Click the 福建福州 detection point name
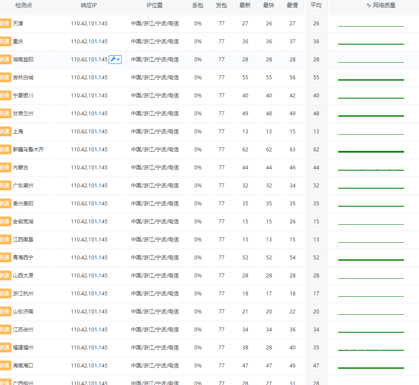The height and width of the screenshot is (385, 419). (x=23, y=348)
